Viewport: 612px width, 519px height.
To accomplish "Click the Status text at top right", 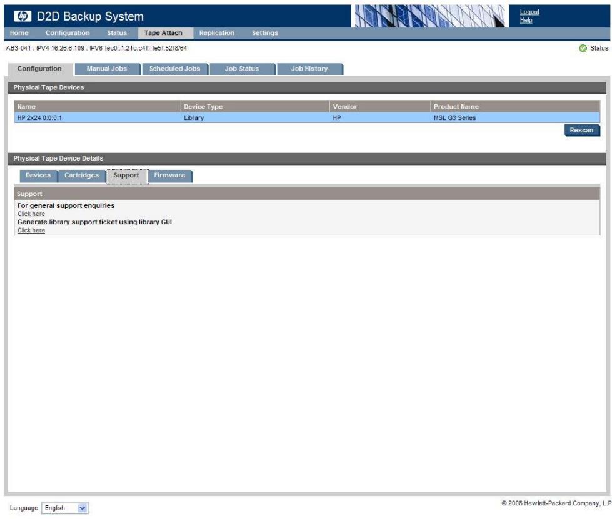I will point(599,48).
